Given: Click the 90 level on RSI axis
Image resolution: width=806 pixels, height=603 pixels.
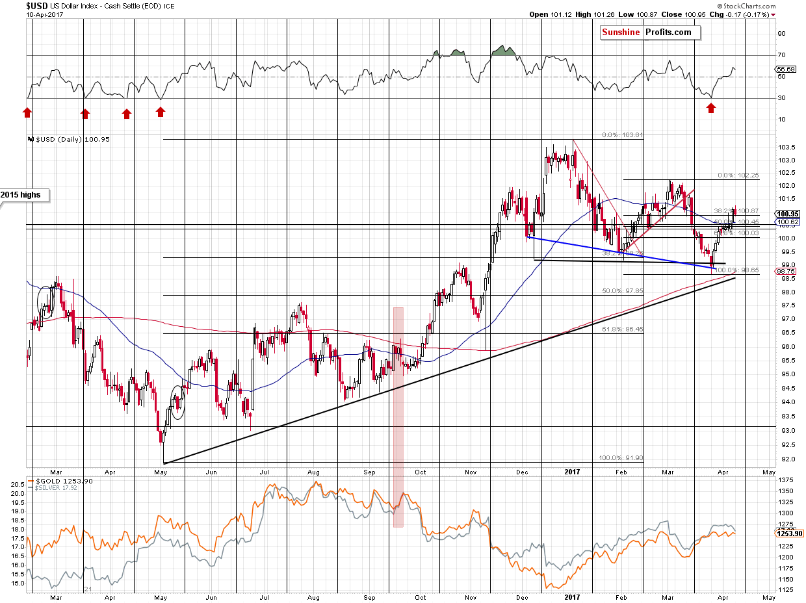Looking at the screenshot, I should coord(782,33).
